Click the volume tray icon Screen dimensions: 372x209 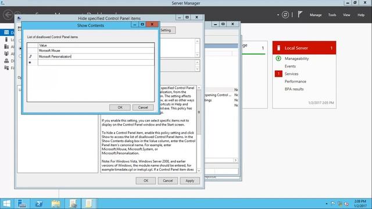point(346,204)
